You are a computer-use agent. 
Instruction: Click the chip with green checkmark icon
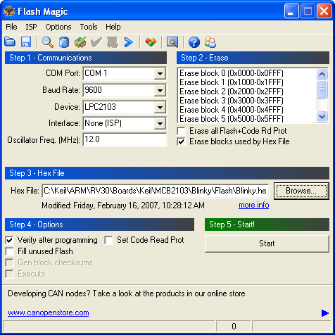pos(80,42)
